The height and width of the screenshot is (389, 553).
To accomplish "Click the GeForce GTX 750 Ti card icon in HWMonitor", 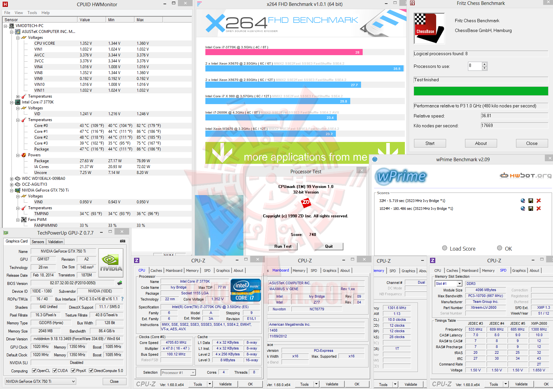I will (18, 190).
